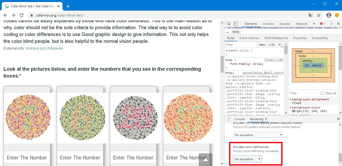
Task: Open the drawer three-dot menu
Action: coord(229,119)
